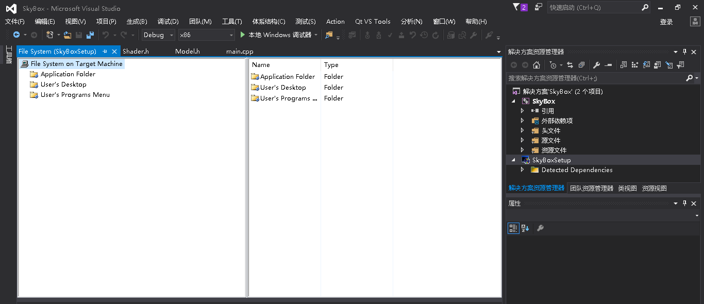This screenshot has width=704, height=304.
Task: Open the User Interface Editor icon
Action: (x=658, y=65)
